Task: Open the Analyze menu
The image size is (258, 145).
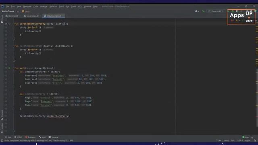Action: tap(44, 6)
